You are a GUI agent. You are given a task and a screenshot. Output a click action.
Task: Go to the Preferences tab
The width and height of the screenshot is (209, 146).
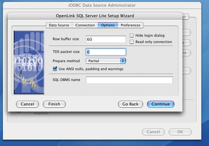[130, 25]
